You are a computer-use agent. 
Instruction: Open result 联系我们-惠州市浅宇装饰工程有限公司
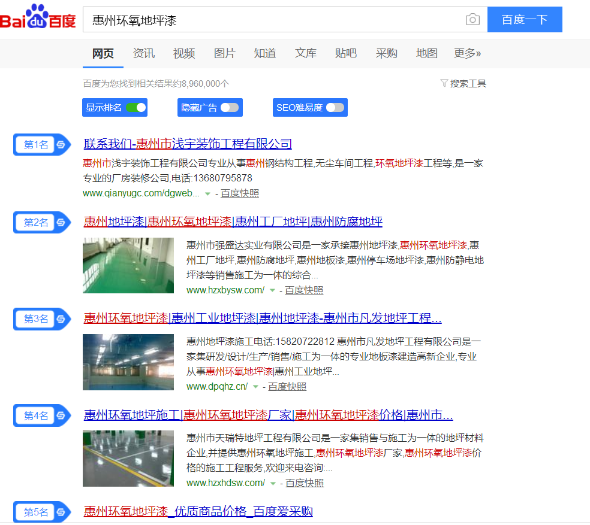pyautogui.click(x=188, y=144)
